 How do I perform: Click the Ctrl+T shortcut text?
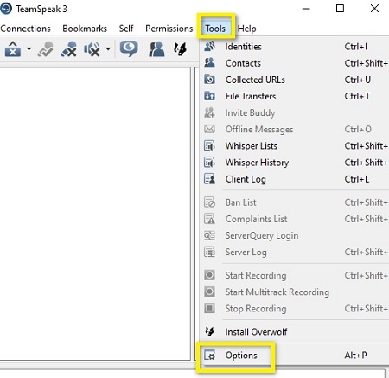click(x=357, y=96)
